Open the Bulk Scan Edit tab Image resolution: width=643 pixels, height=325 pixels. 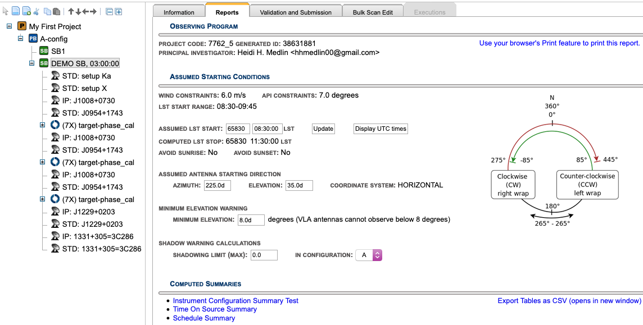pos(377,12)
